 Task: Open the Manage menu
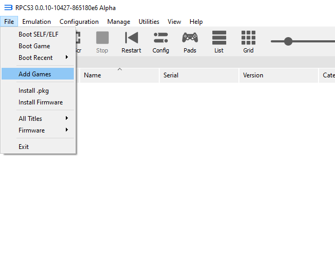(118, 22)
